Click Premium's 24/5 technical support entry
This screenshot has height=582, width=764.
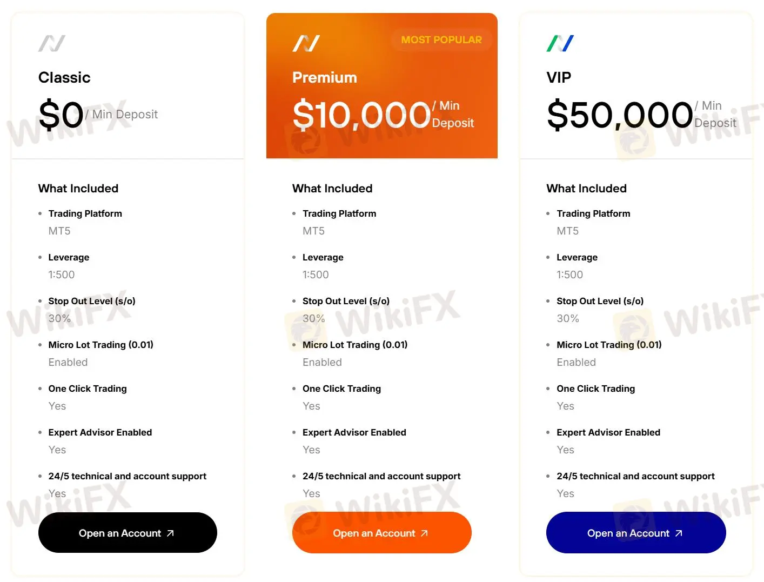[x=381, y=476]
